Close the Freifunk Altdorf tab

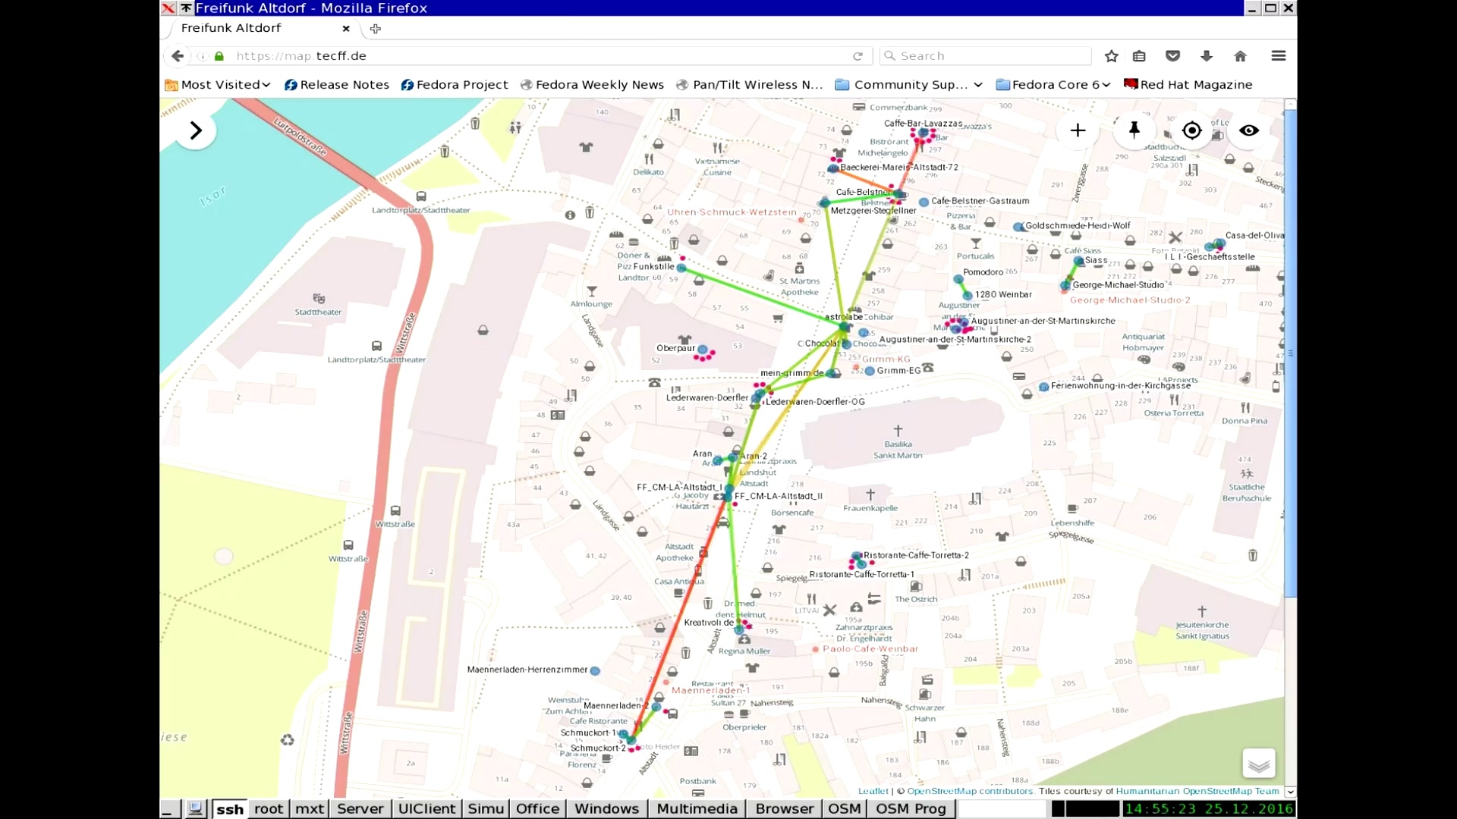pos(346,29)
